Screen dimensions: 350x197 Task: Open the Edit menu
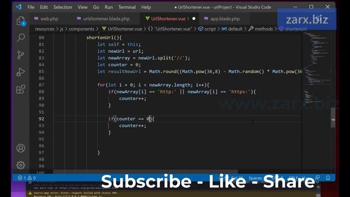point(44,7)
